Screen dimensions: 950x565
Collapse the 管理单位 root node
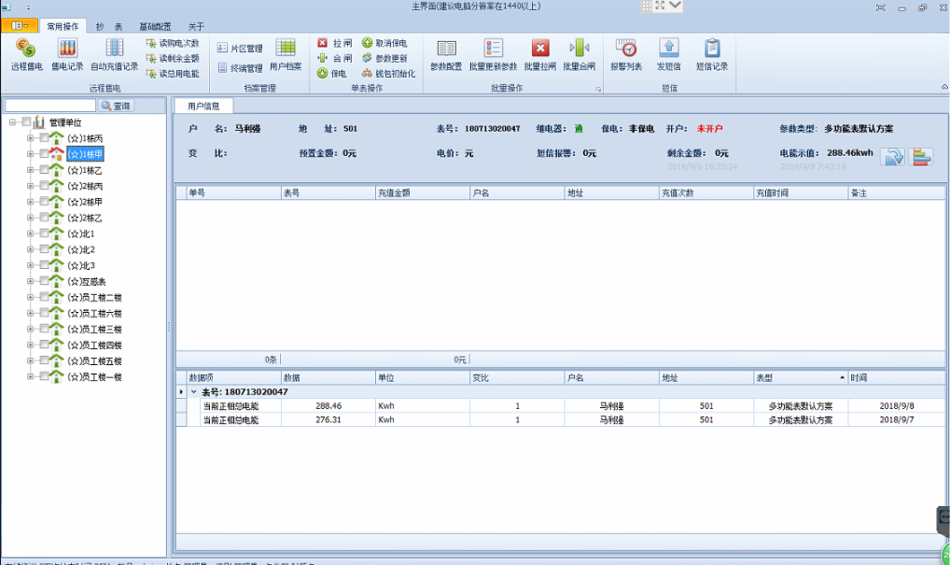(x=13, y=122)
